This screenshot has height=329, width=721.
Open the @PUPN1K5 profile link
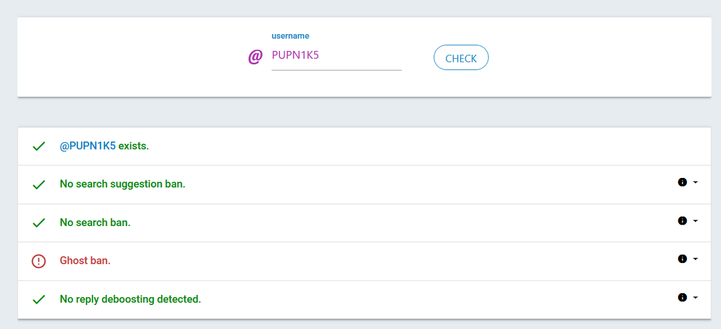point(88,146)
